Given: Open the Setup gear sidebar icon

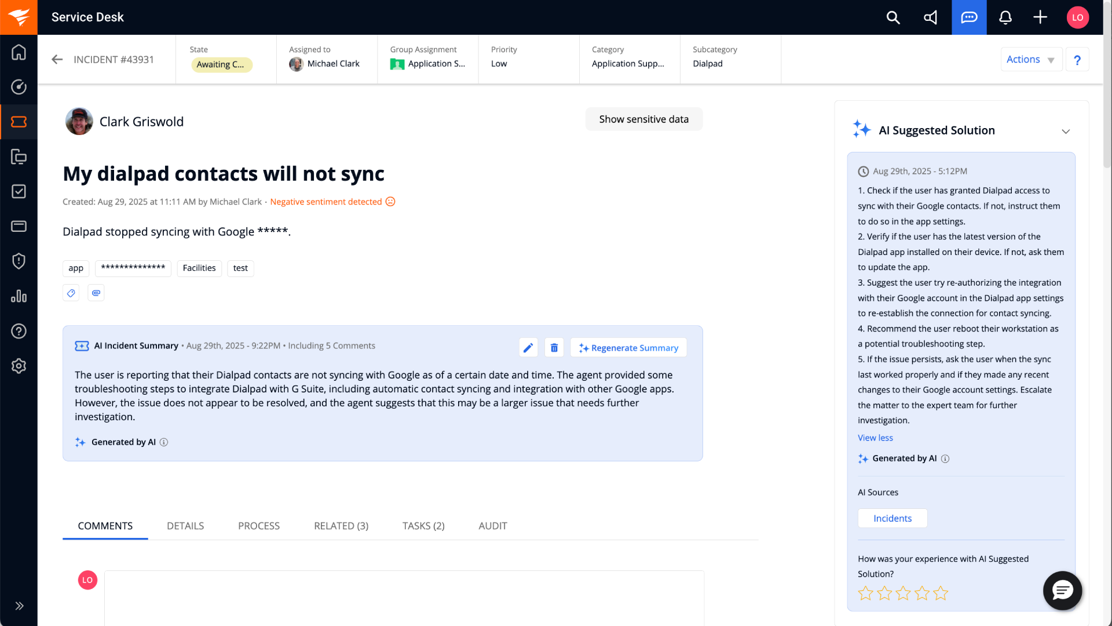Looking at the screenshot, I should (x=19, y=366).
